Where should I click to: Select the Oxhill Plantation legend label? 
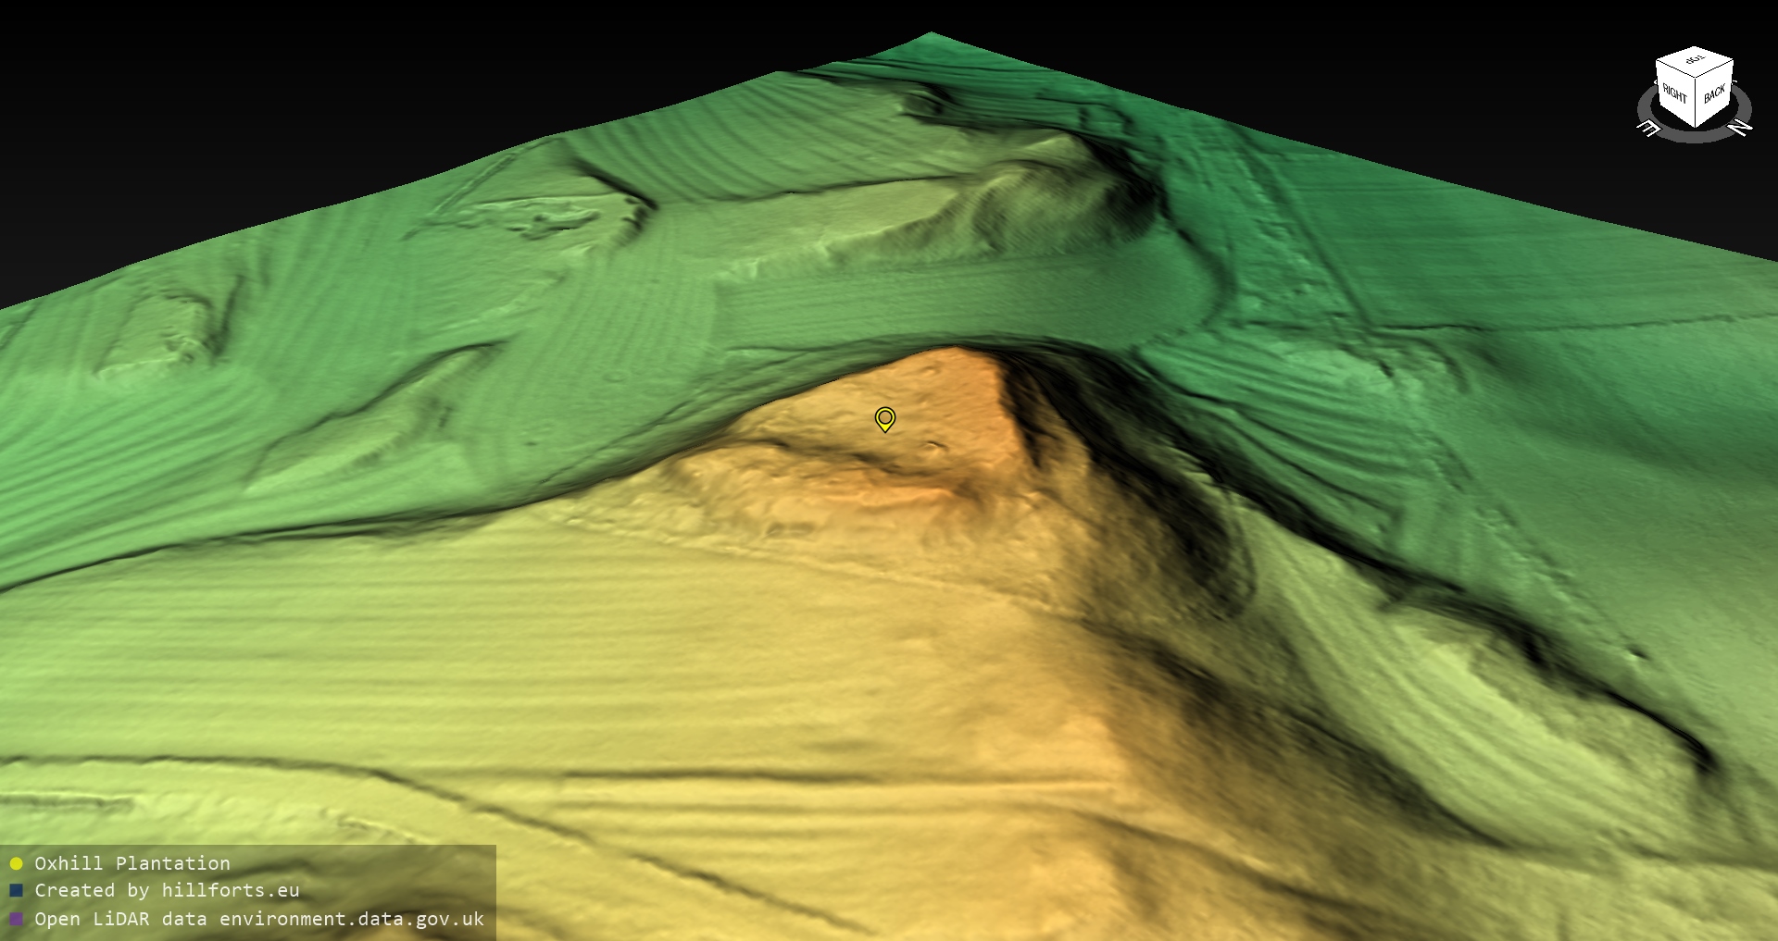coord(132,863)
